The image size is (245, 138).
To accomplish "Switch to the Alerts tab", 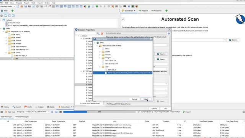I will [x=28, y=107].
